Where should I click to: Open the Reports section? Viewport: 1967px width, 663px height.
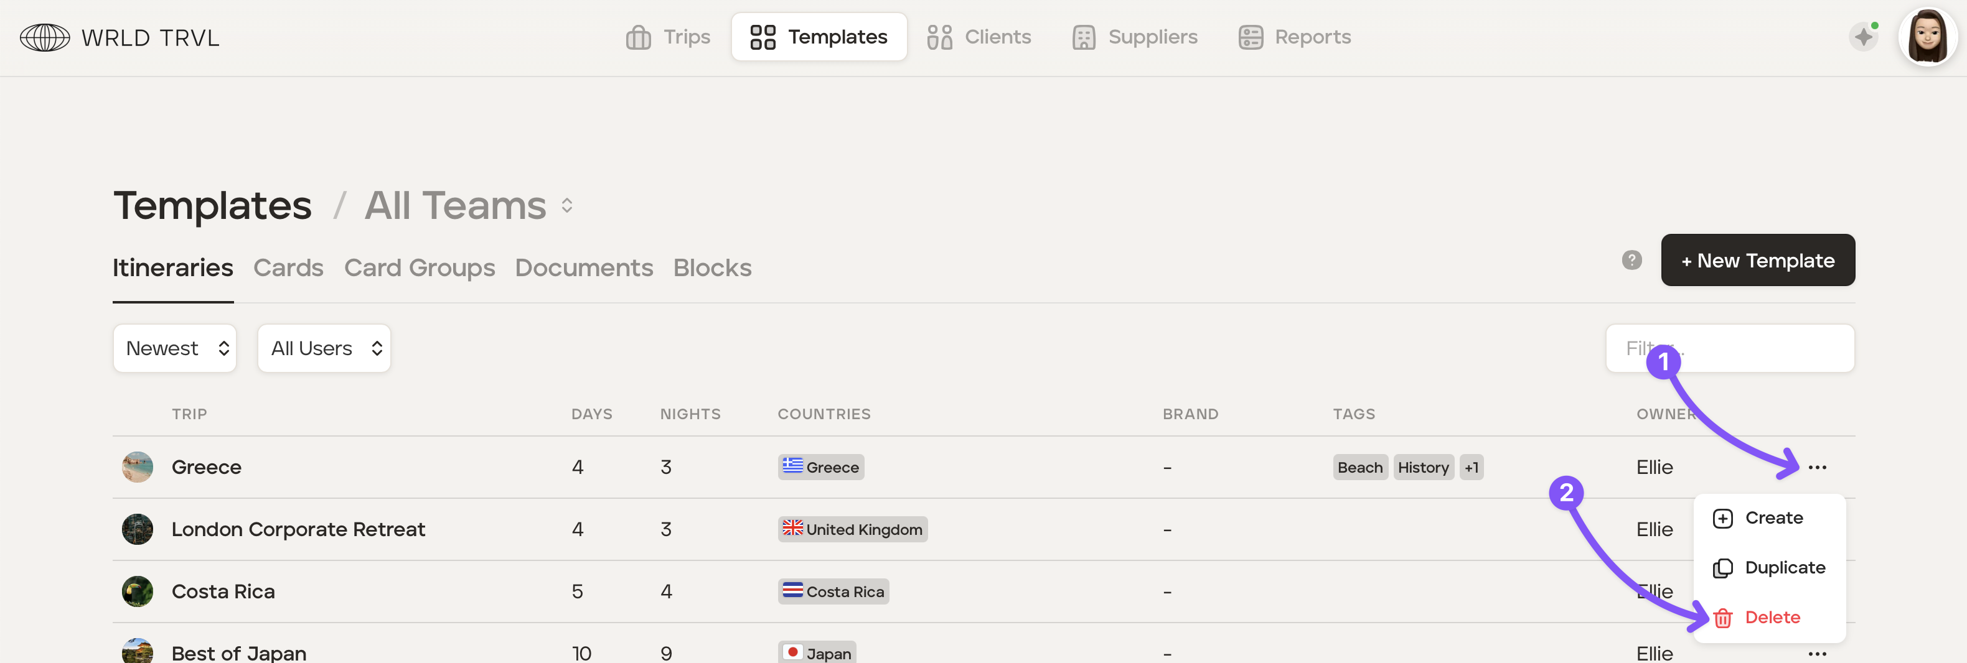pyautogui.click(x=1294, y=37)
